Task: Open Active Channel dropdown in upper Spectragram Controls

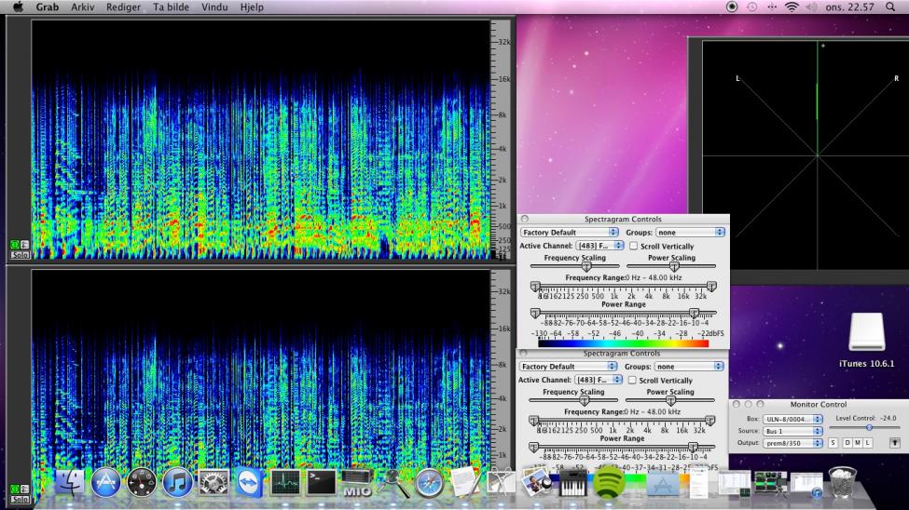Action: (599, 246)
